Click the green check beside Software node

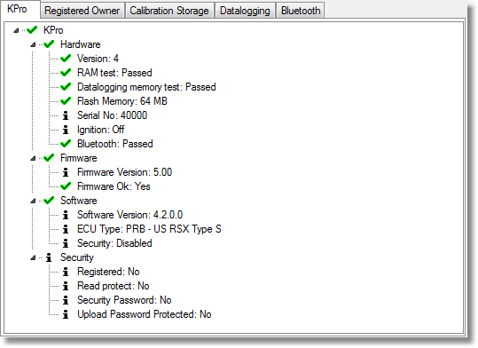click(49, 201)
